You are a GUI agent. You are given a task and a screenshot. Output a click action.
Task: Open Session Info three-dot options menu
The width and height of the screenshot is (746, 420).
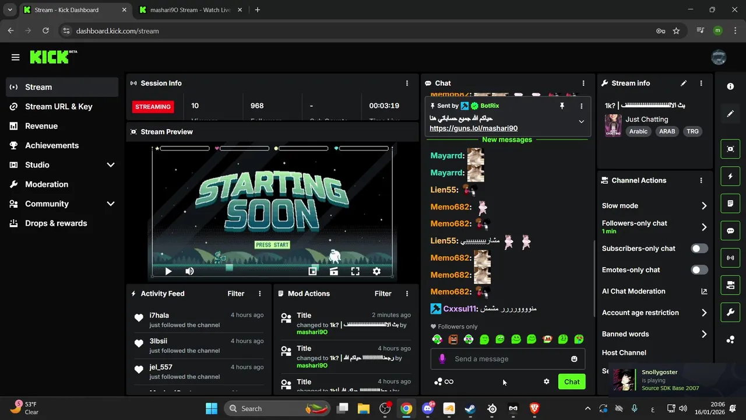(407, 83)
